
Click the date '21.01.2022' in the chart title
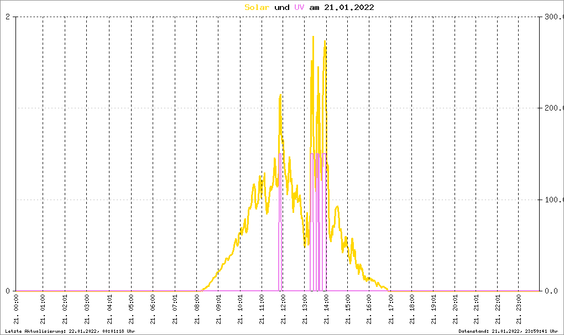(349, 7)
